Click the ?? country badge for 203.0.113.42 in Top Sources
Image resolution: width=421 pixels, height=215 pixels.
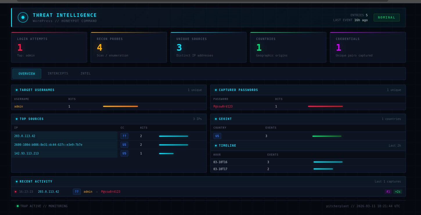click(x=124, y=136)
